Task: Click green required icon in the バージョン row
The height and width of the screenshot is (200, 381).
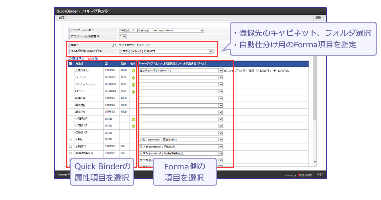Action: click(133, 77)
